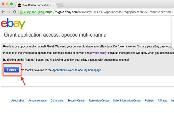This screenshot has height=113, width=174.
Task: Click the green padlock security icon
Action: click(x=21, y=12)
